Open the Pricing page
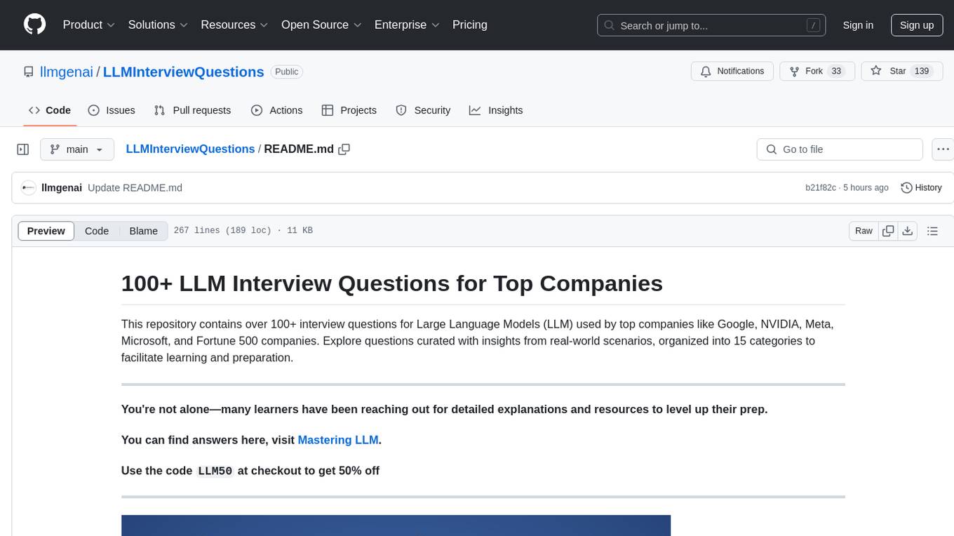954x536 pixels. (x=470, y=25)
